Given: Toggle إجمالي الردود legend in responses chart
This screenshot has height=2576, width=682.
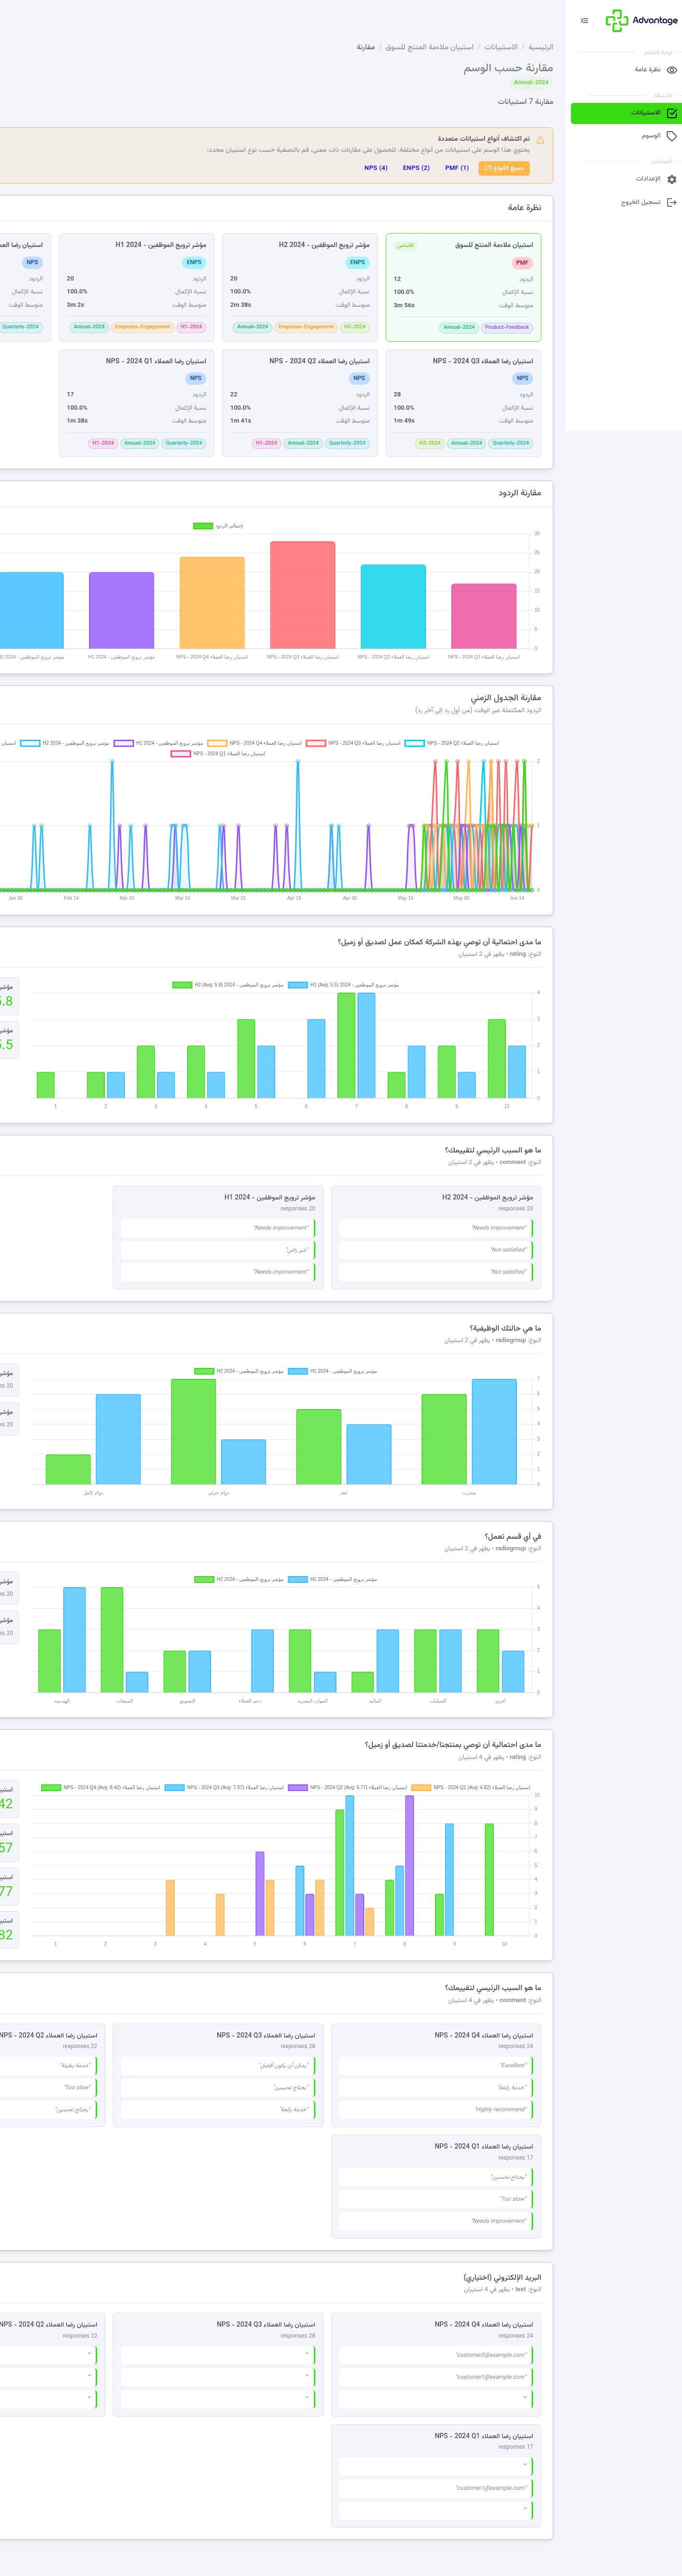Looking at the screenshot, I should tap(218, 526).
